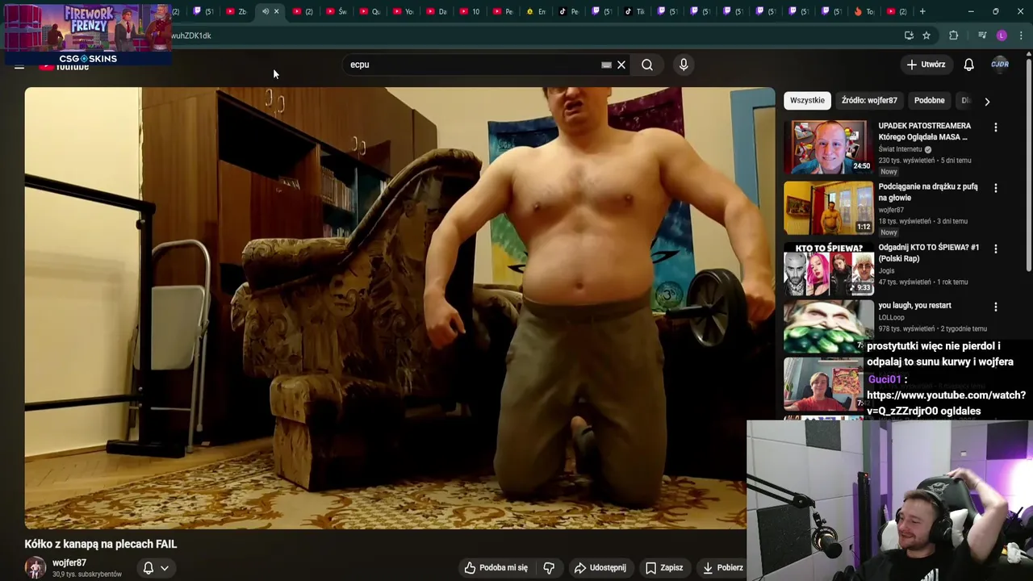
Task: Switch to the Św YouTube tab
Action: tap(336, 11)
